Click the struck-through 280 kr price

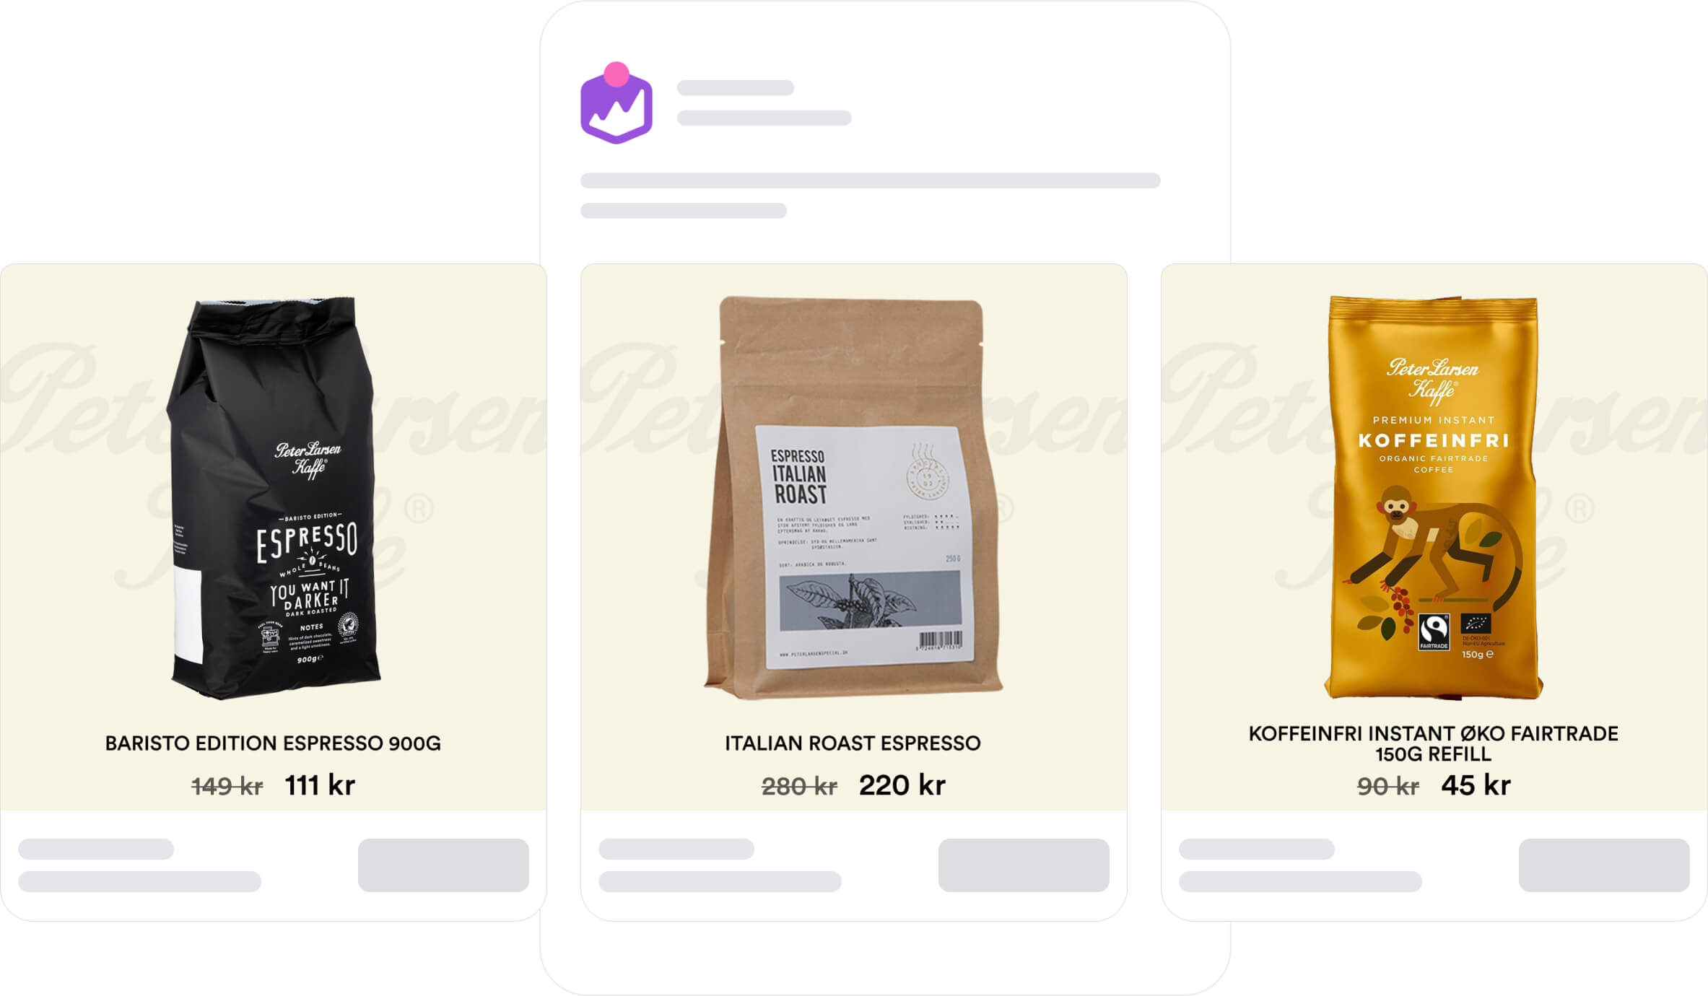[799, 786]
